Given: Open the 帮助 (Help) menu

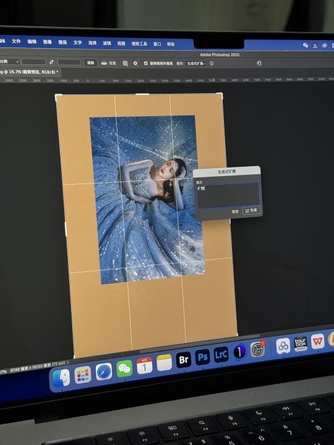Looking at the screenshot, I should [171, 44].
